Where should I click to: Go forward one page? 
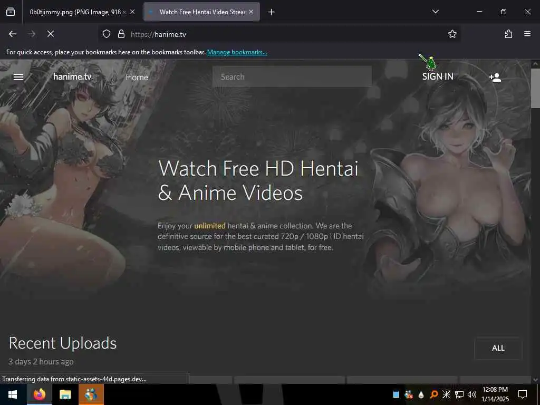pos(32,34)
